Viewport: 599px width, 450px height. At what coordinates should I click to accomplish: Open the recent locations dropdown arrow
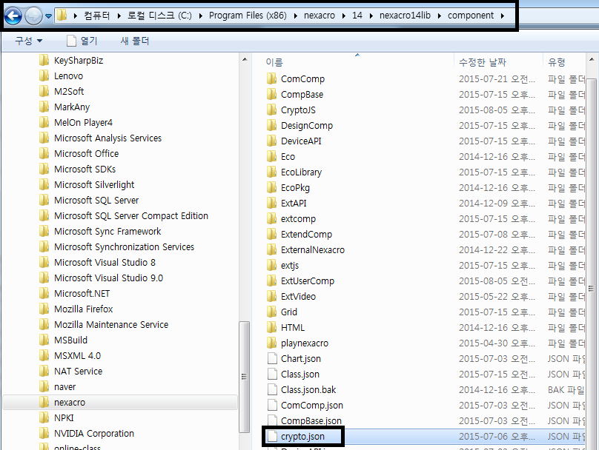click(48, 16)
